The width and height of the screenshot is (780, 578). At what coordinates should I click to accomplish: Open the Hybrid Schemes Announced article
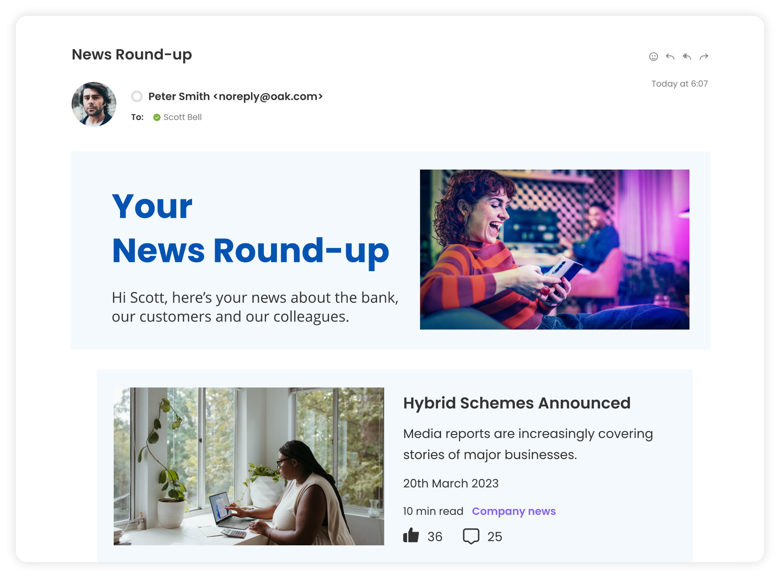point(517,403)
